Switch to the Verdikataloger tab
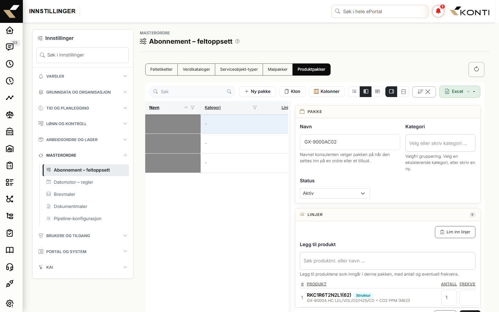Screen dimensions: 499x312 tap(196, 69)
